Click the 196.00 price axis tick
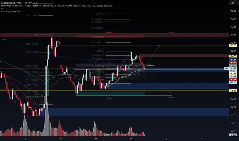The height and width of the screenshot is (141, 239). 233,19
